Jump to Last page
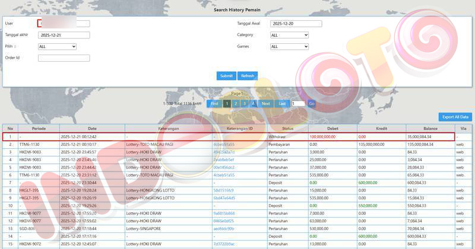The width and height of the screenshot is (475, 249). coord(283,103)
